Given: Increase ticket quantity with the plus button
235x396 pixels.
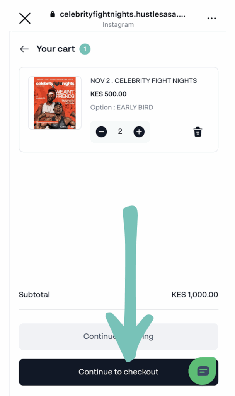Looking at the screenshot, I should tap(139, 132).
